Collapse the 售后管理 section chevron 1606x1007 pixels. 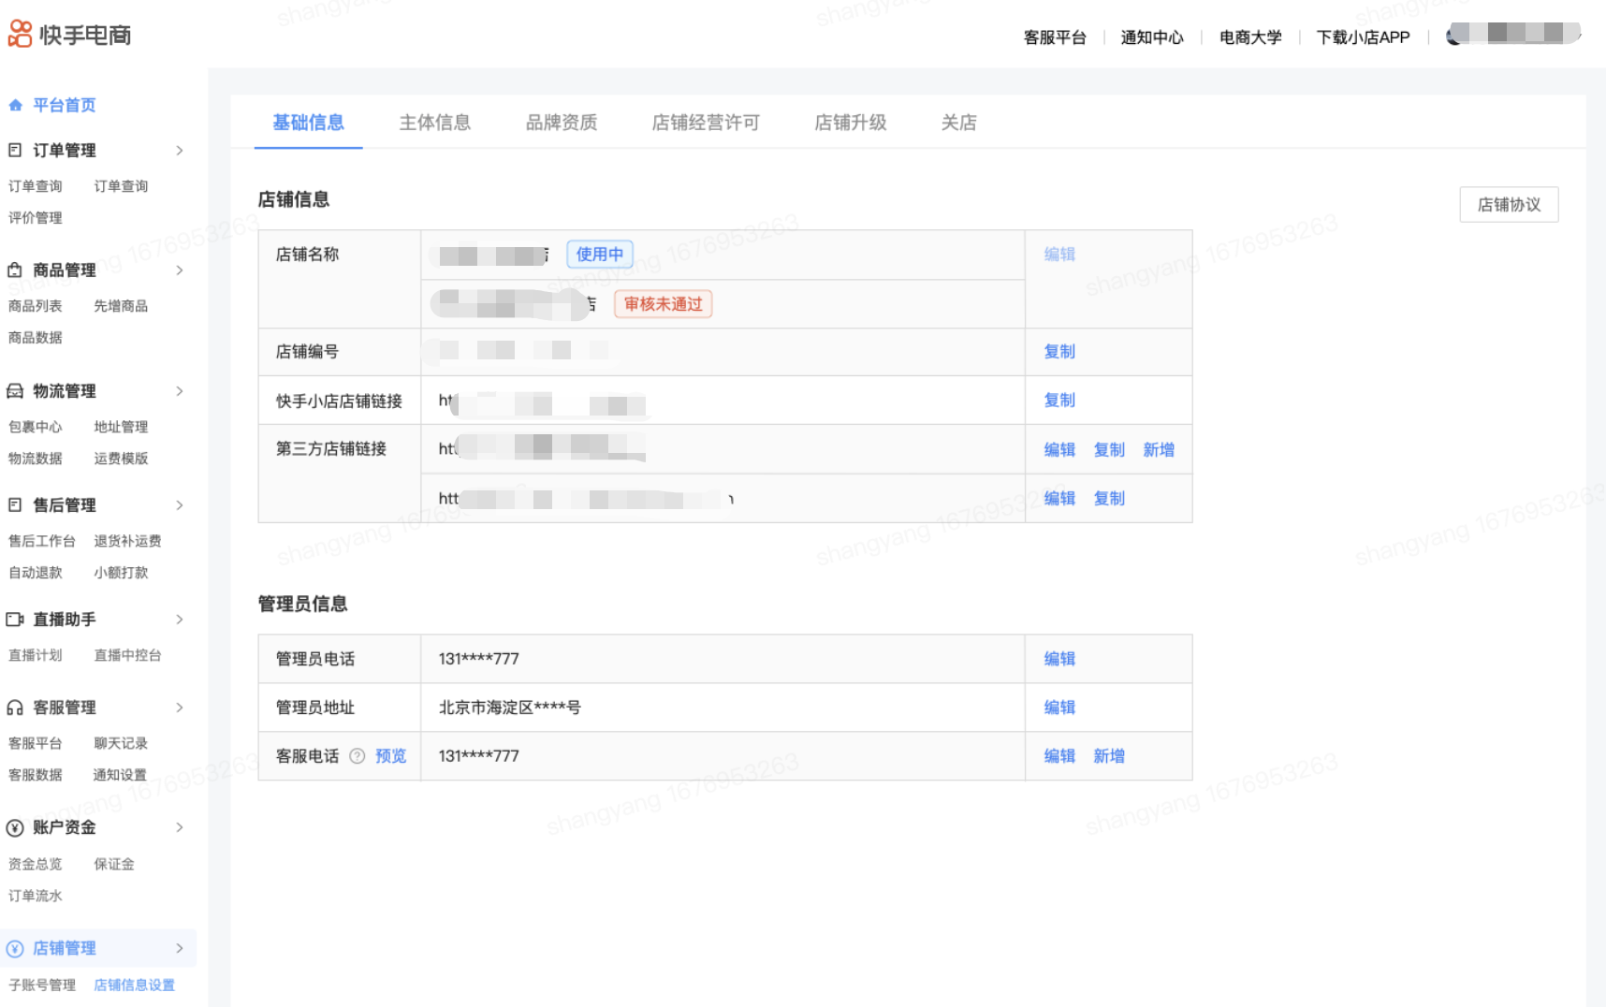pos(180,505)
